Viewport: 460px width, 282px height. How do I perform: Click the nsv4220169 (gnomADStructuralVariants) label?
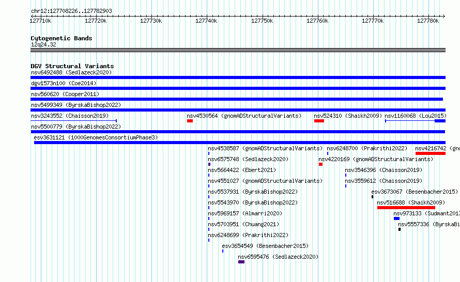(376, 159)
